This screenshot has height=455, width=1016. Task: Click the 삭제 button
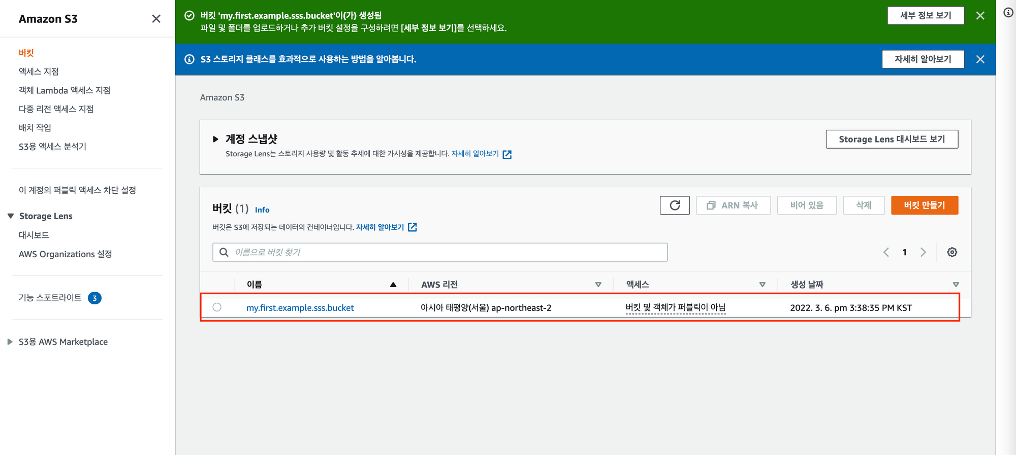coord(864,205)
